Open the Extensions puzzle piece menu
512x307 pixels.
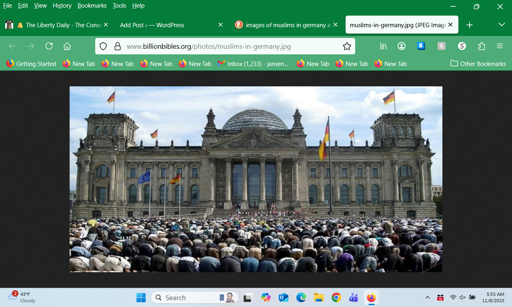pos(482,46)
